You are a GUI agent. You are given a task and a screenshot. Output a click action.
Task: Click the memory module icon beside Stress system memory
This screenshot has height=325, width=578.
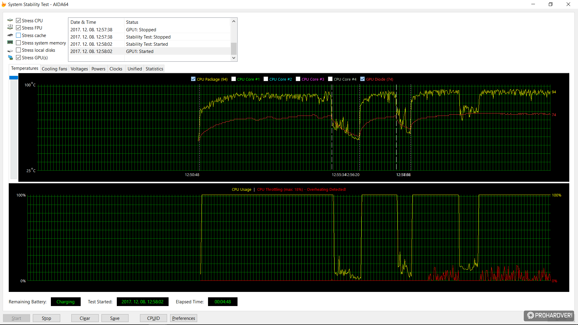[x=10, y=42]
